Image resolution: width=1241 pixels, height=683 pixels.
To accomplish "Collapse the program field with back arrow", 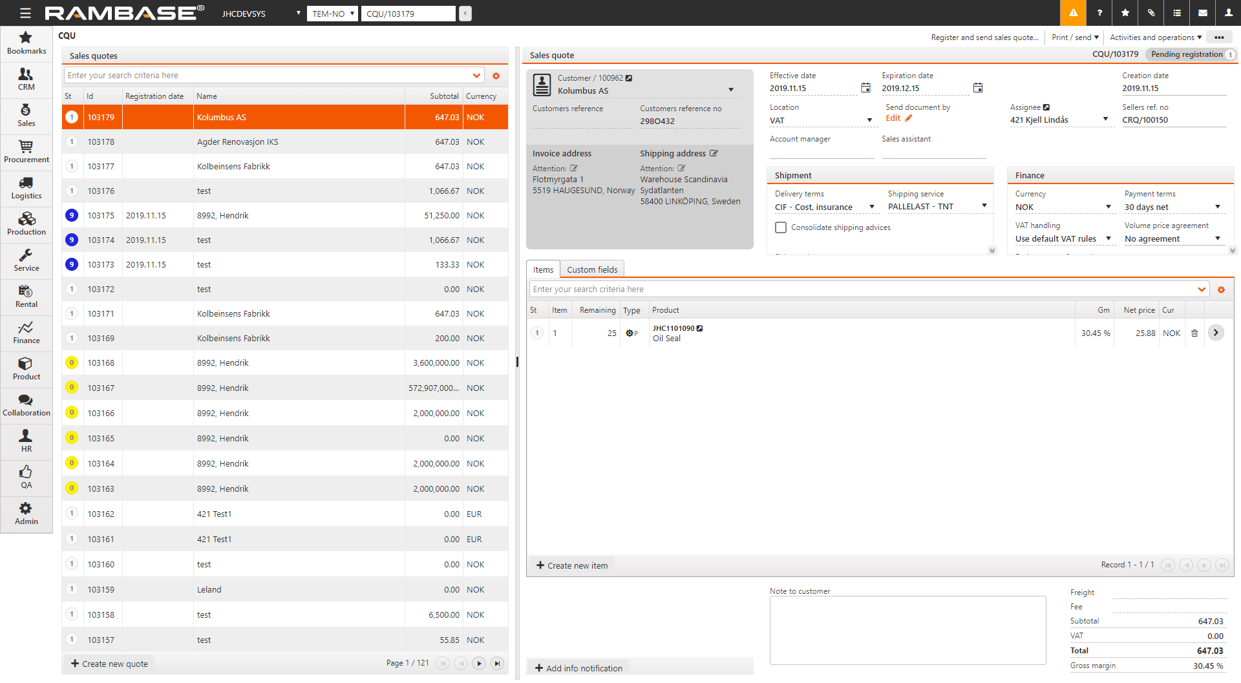I will (x=465, y=14).
